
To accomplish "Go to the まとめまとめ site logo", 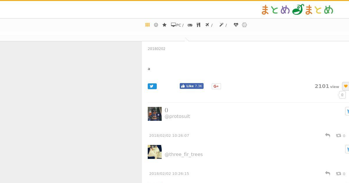I will [297, 10].
